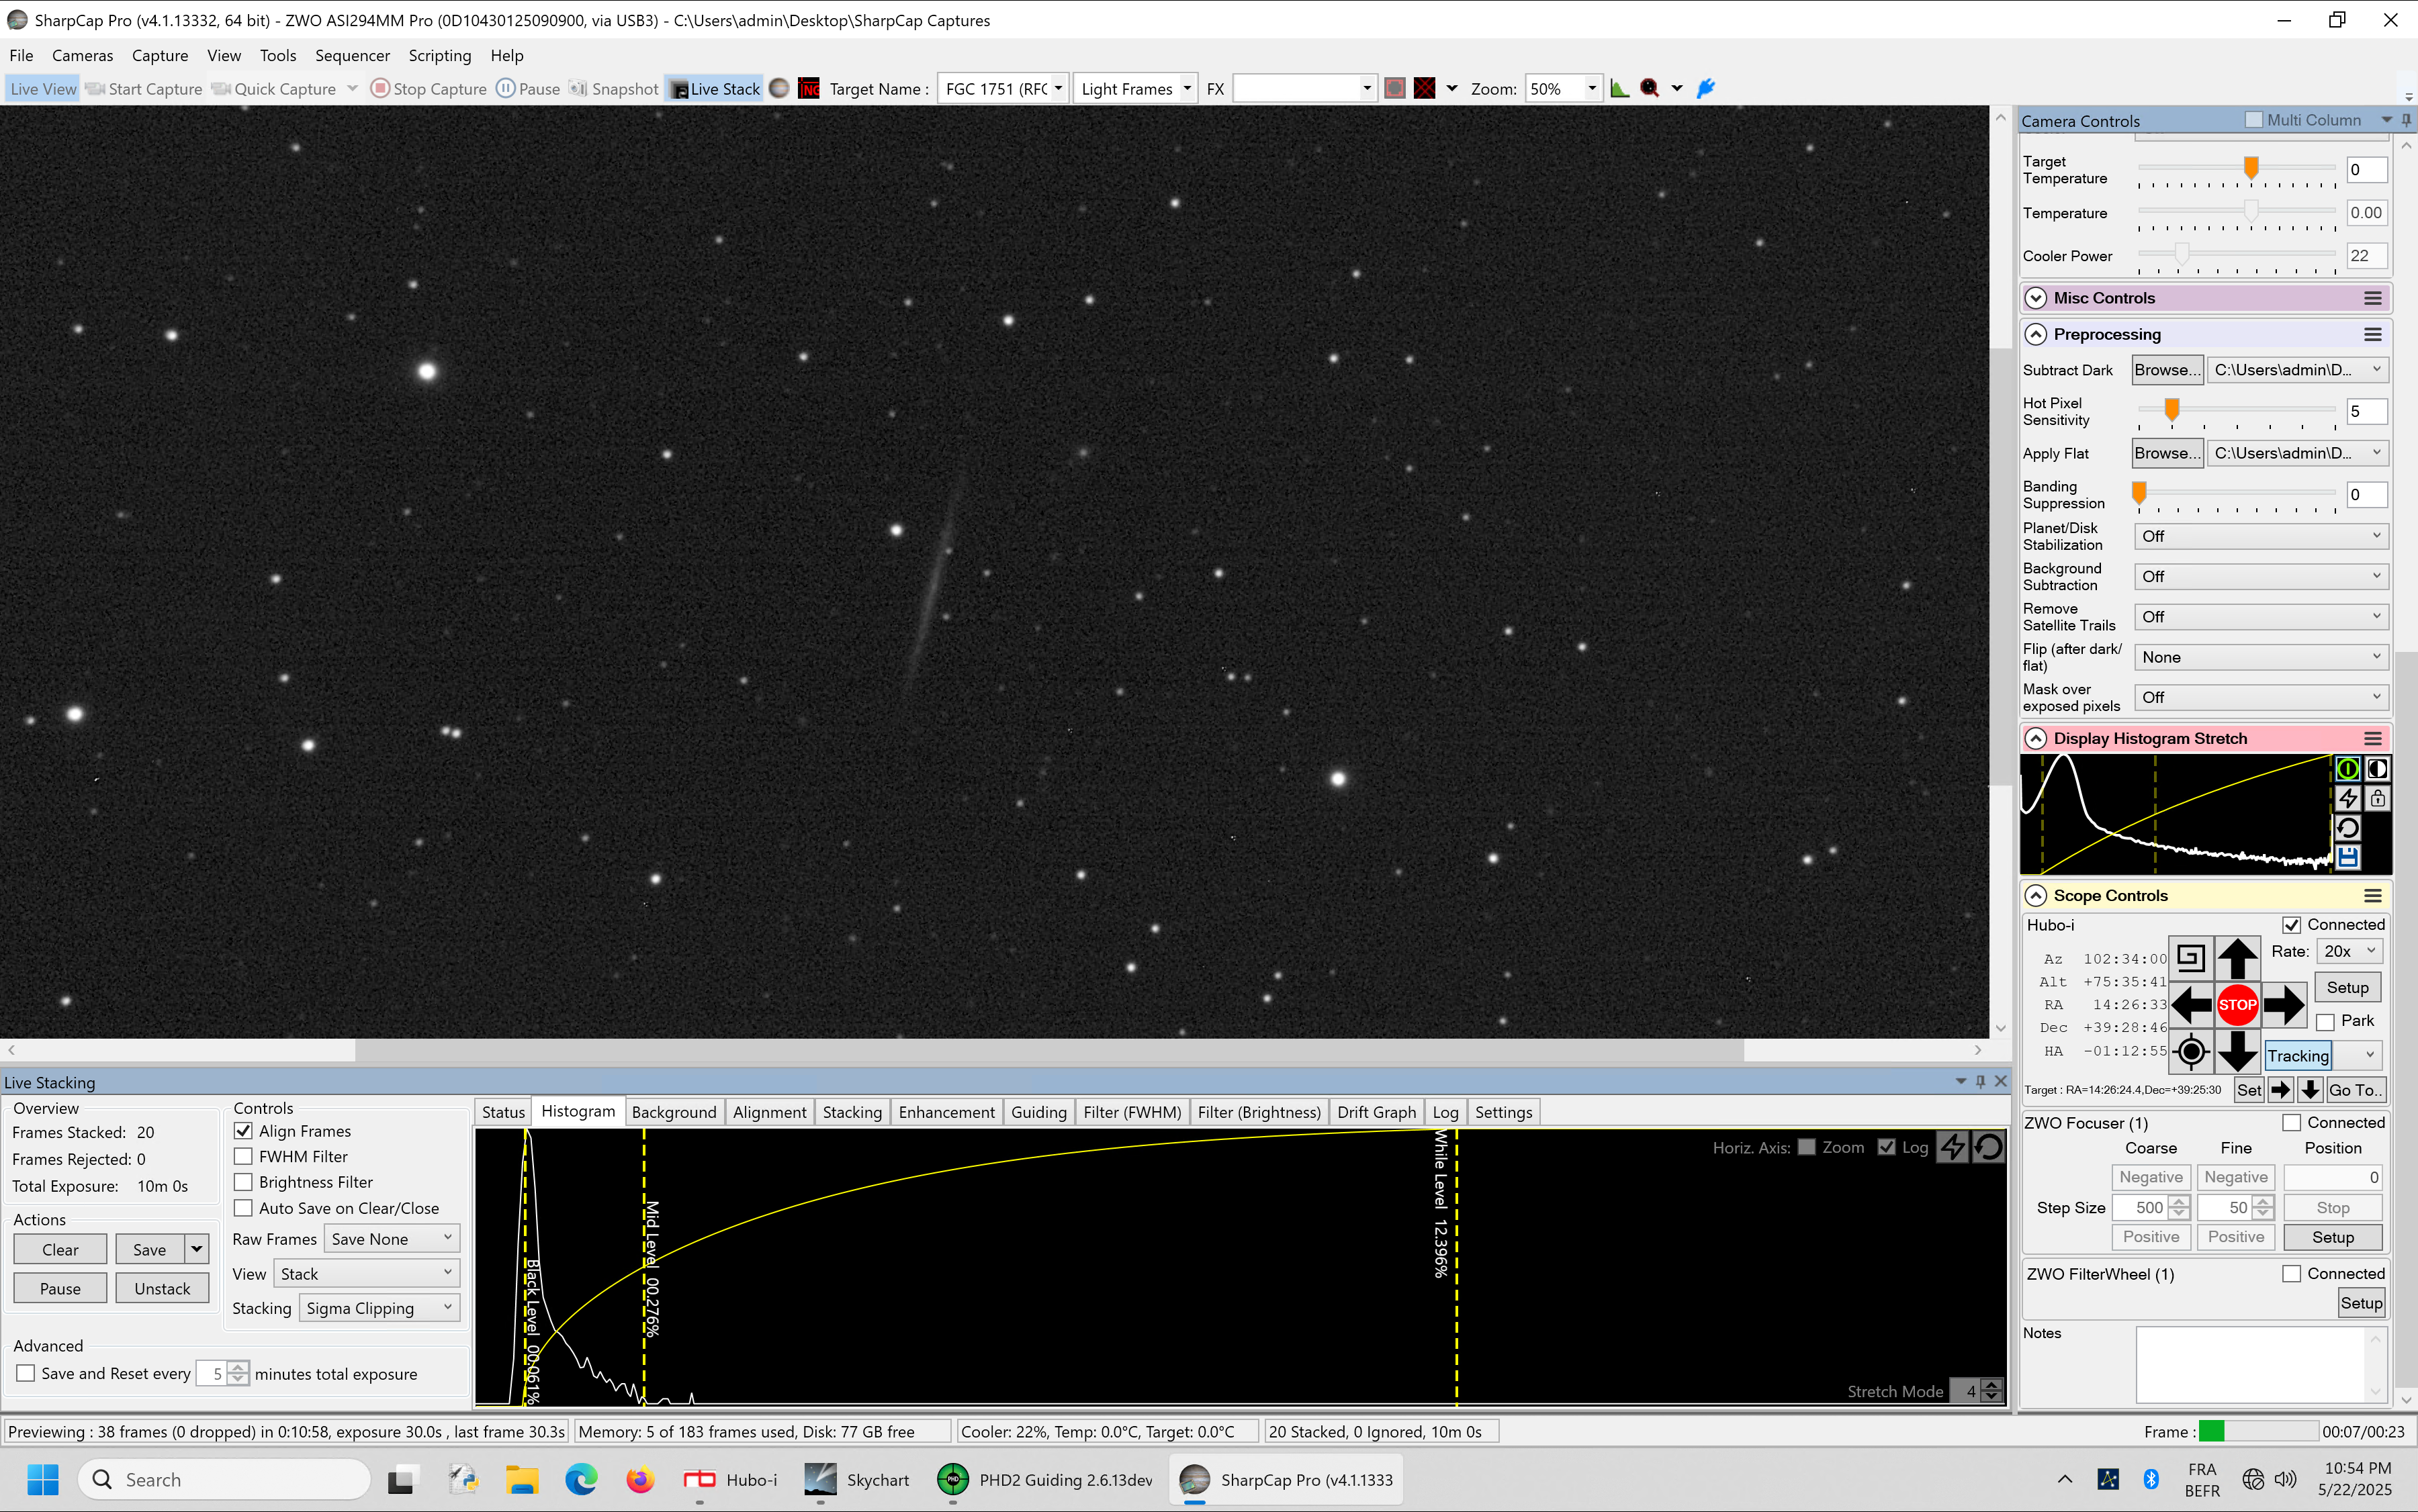Collapse the Preprocessing section
The height and width of the screenshot is (1512, 2418).
tap(2036, 334)
